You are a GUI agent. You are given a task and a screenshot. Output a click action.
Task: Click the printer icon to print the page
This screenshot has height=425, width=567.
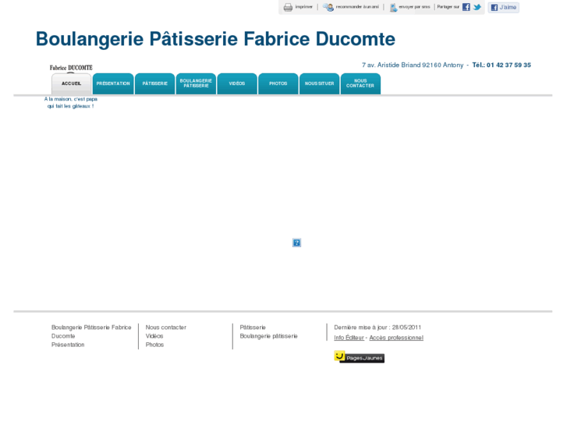288,7
